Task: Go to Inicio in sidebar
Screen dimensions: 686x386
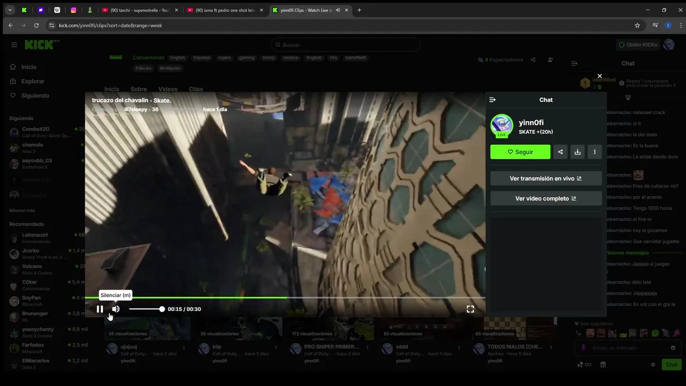Action: 29,67
